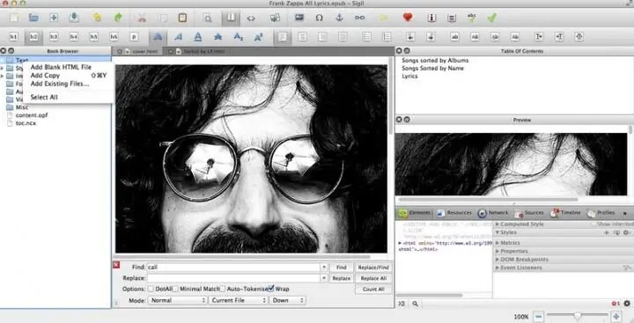634x323 pixels.
Task: Open the Current File scope dropdown
Action: click(x=238, y=300)
